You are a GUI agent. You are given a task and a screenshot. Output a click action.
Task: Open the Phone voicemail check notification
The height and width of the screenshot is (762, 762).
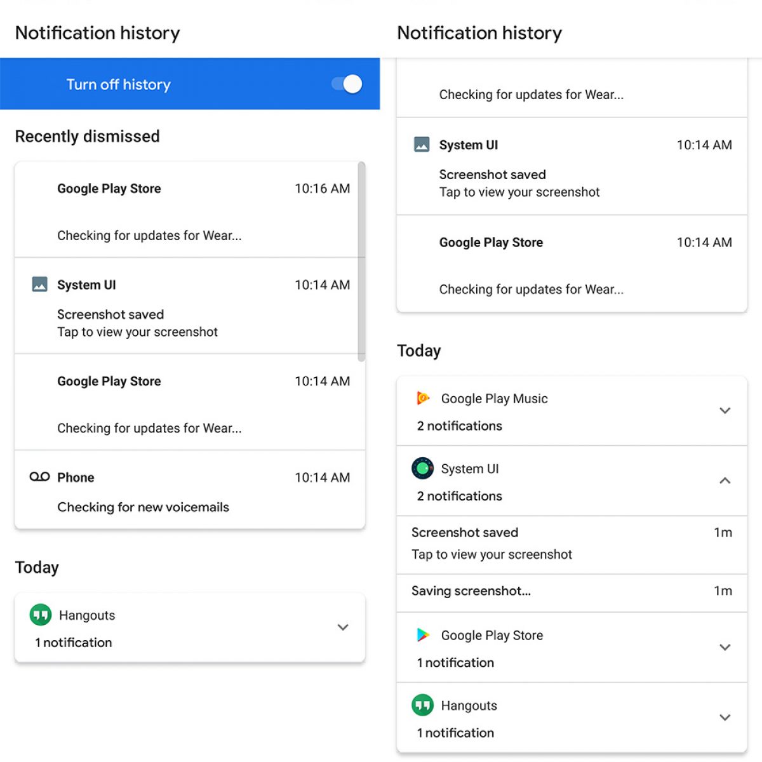pos(189,491)
